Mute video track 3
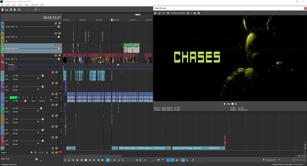This screenshot has width=307, height=166. [x=56, y=23]
